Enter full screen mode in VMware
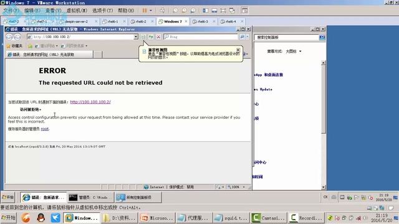Viewport: 399px width, 224px height. pos(223,11)
